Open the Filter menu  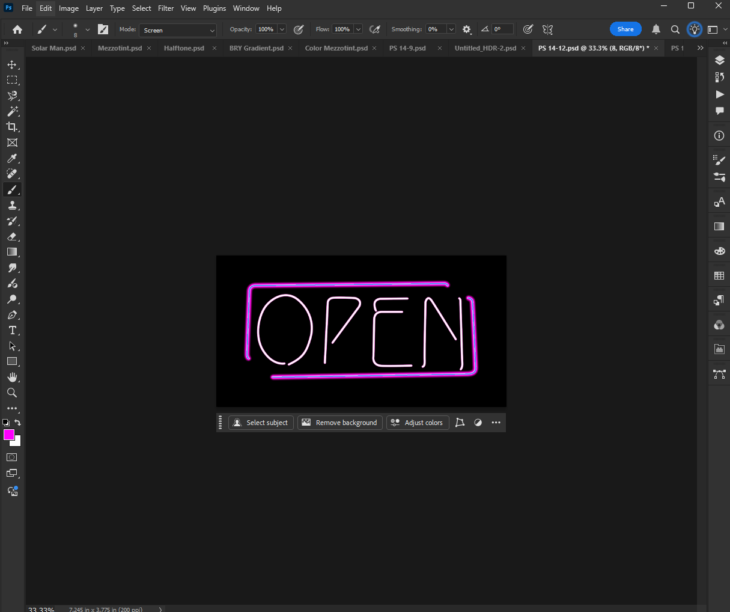tap(166, 8)
